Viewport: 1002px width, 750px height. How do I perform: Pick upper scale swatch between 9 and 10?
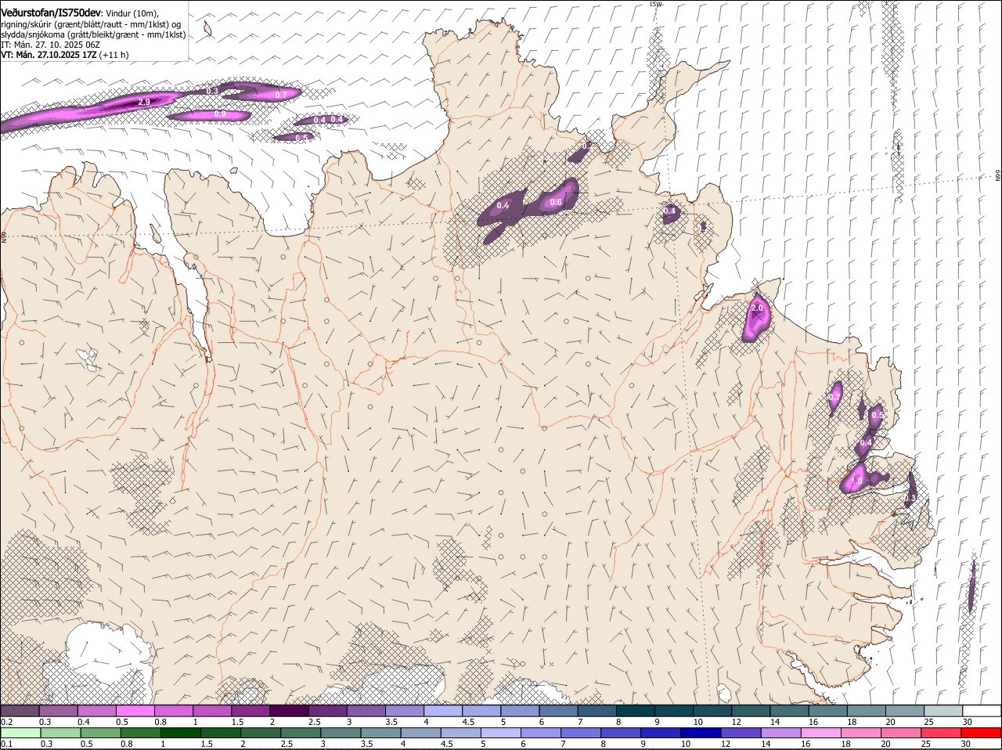point(674,711)
